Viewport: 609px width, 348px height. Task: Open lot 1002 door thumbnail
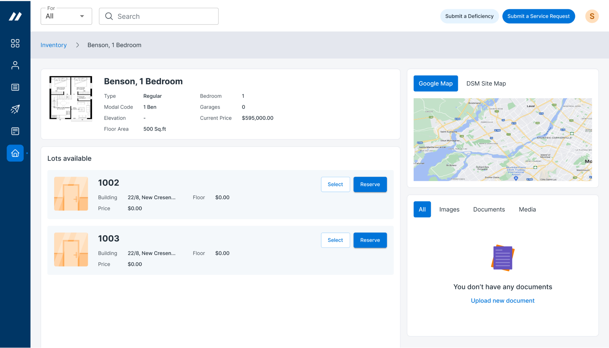pos(71,194)
